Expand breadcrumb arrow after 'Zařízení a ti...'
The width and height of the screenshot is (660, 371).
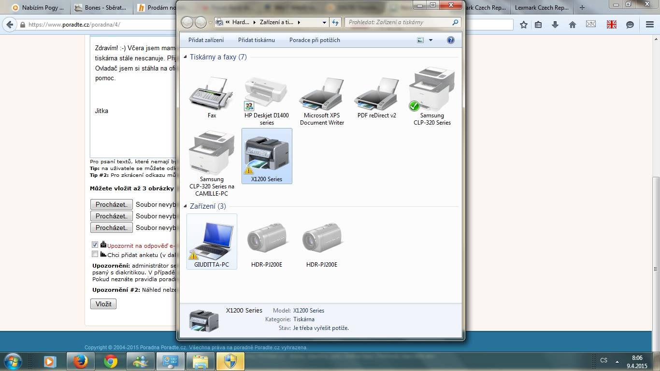[x=299, y=22]
